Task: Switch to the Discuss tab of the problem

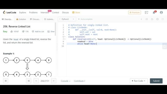Action: [x=35, y=19]
